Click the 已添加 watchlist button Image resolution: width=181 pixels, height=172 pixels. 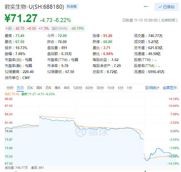(x=167, y=7)
